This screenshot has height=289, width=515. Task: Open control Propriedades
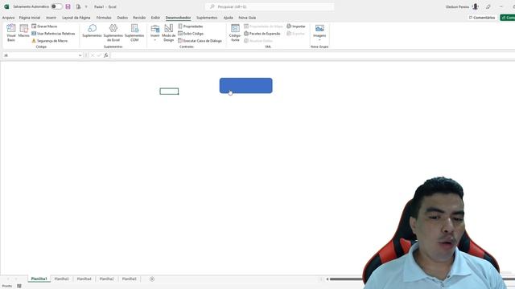(191, 26)
